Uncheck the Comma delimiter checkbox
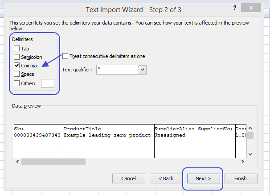This screenshot has width=270, height=195. coord(16,65)
